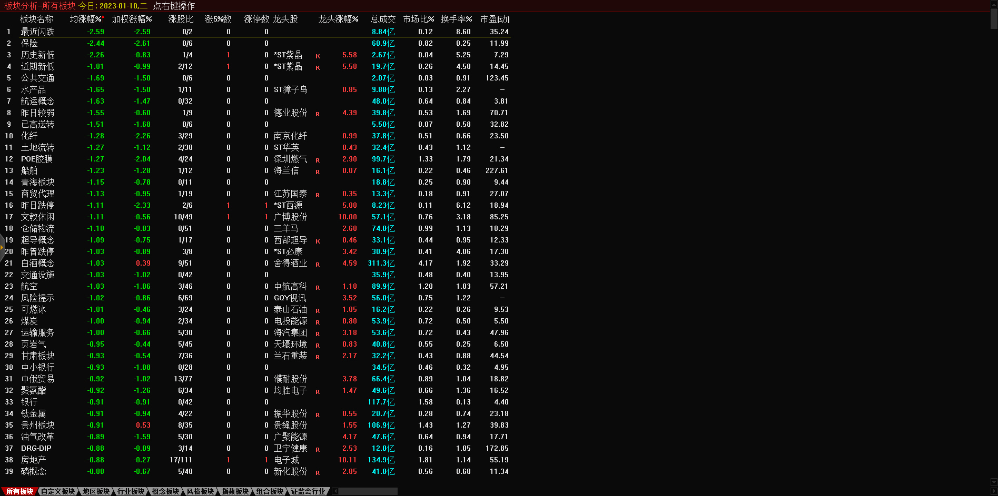998x496 pixels.
Task: Sort by the 总成交 column header
Action: pyautogui.click(x=383, y=19)
